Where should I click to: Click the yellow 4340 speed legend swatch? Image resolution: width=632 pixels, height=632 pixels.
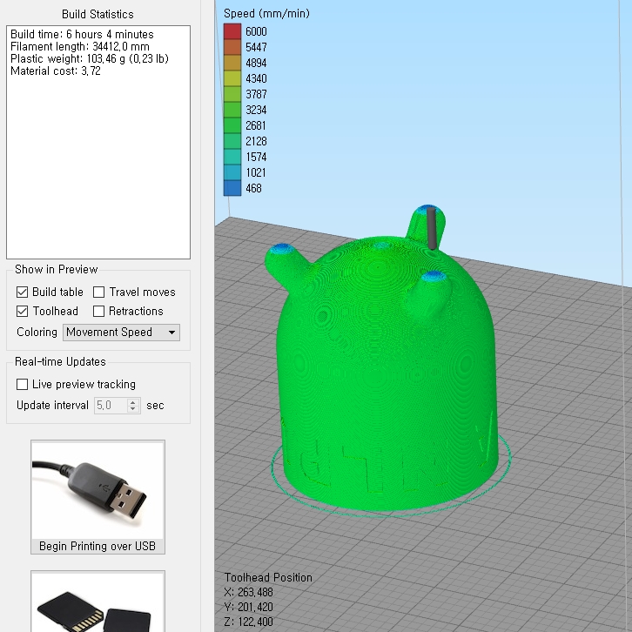[x=232, y=78]
